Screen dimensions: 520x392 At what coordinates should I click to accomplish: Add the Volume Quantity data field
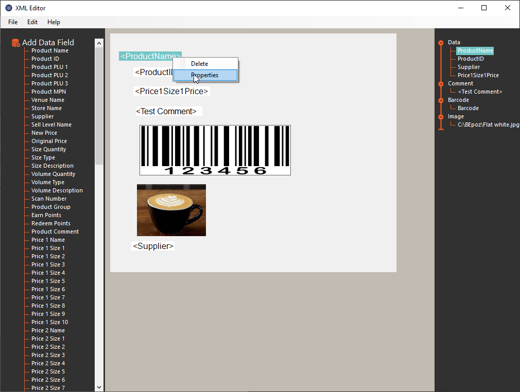point(53,174)
